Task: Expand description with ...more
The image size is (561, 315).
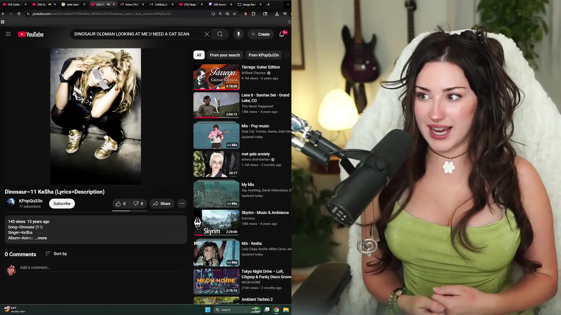Action: click(x=41, y=238)
